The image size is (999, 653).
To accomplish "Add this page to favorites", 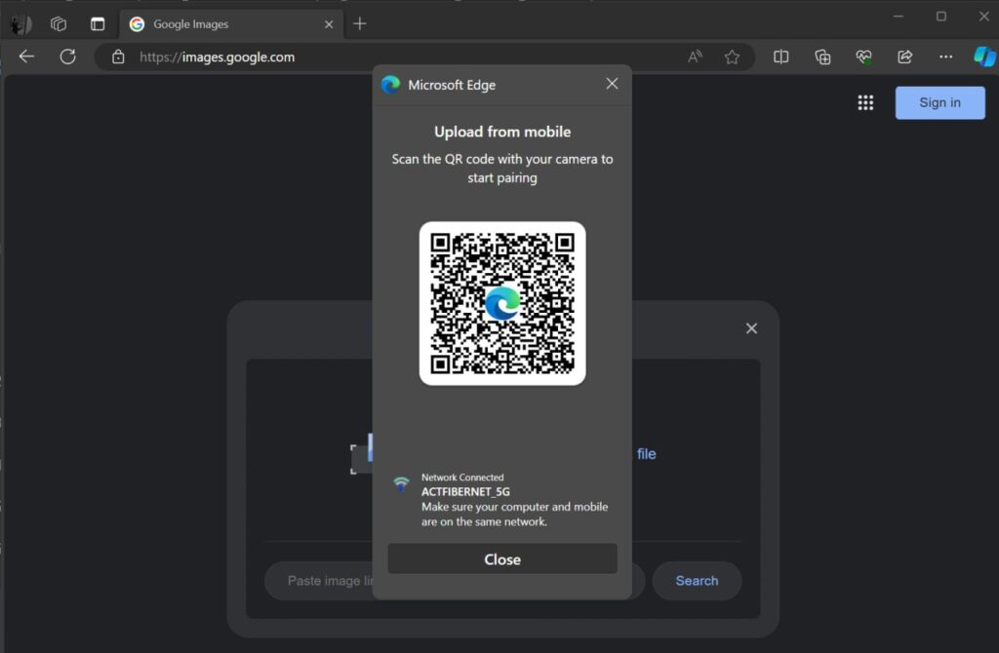I will tap(733, 57).
